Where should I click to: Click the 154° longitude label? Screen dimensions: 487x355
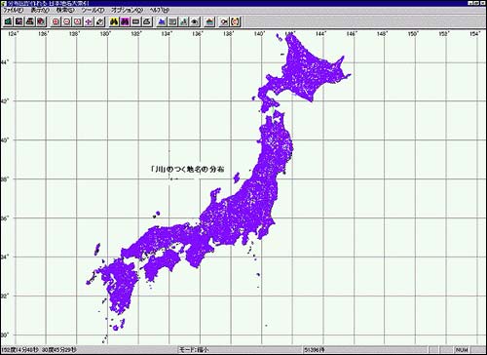click(x=474, y=33)
